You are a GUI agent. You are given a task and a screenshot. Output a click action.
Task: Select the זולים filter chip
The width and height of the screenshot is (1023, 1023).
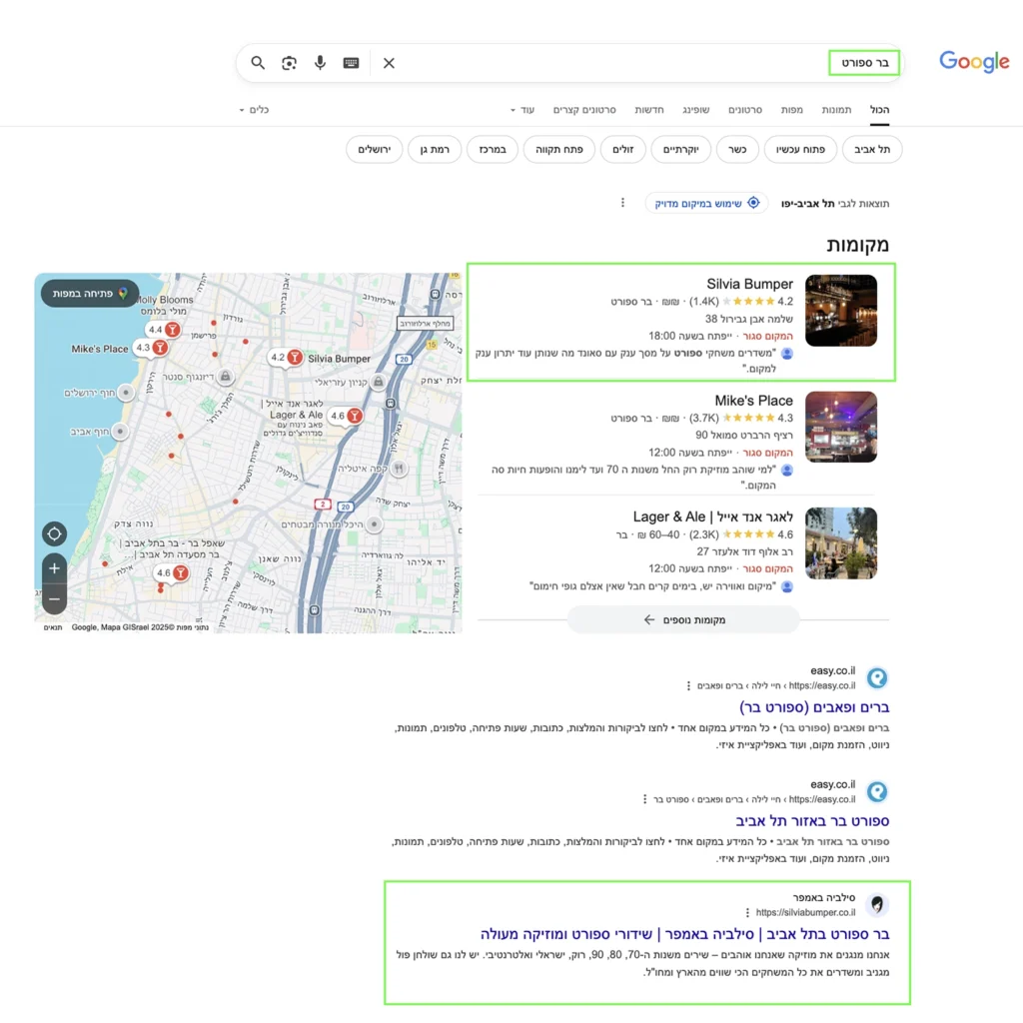623,150
